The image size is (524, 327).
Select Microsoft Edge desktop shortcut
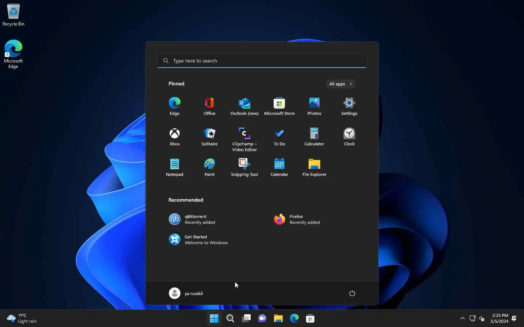tap(13, 54)
